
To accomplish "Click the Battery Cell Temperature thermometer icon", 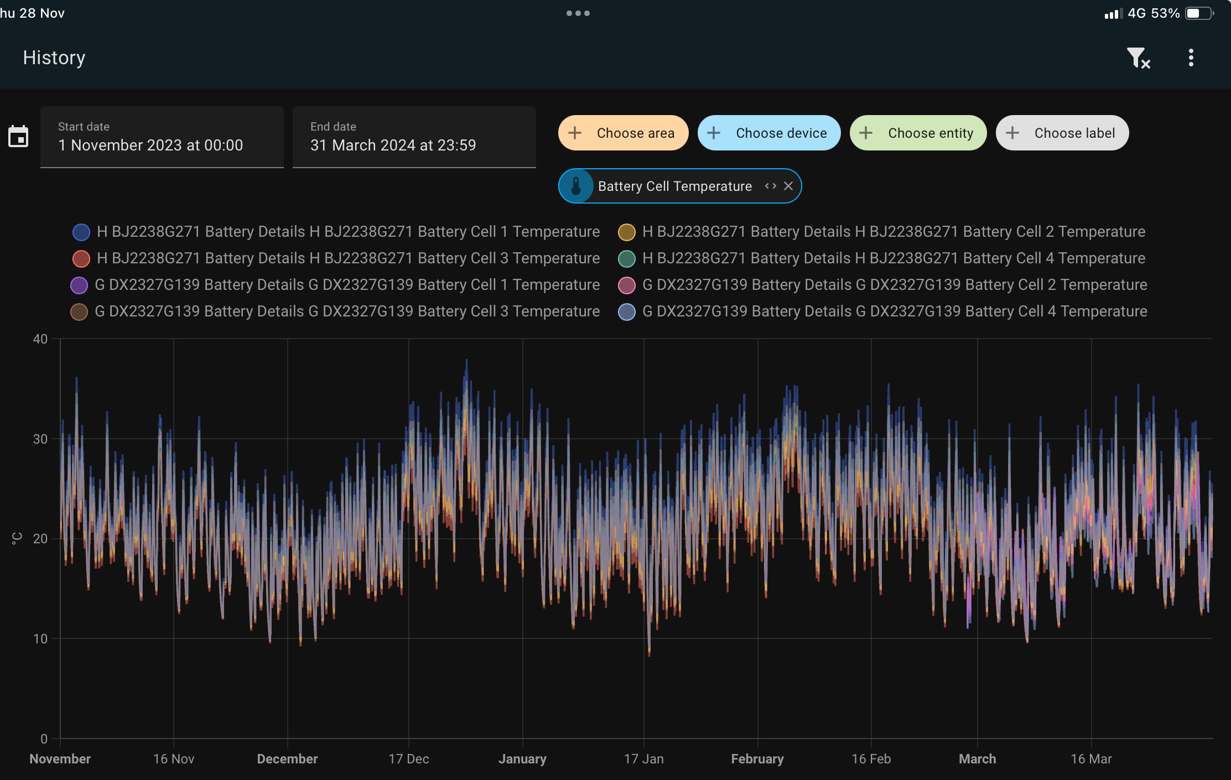I will [x=576, y=186].
